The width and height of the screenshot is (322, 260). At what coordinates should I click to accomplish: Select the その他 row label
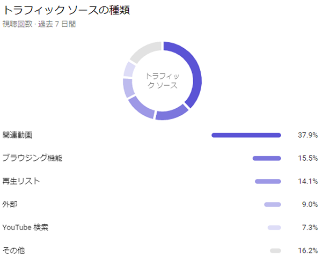coord(13,250)
